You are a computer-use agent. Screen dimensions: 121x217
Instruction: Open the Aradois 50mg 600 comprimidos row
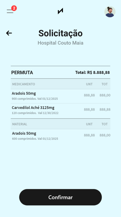coord(60,136)
